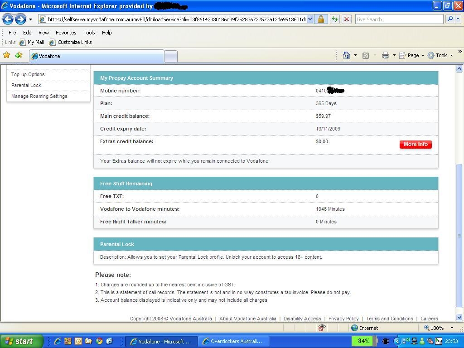Click the 84% battery indicator
The width and height of the screenshot is (464, 348).
click(364, 341)
